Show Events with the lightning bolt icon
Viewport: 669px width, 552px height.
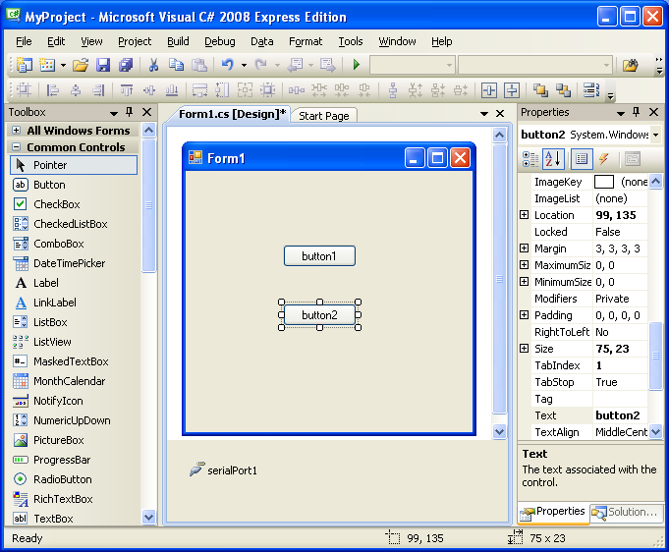[604, 159]
